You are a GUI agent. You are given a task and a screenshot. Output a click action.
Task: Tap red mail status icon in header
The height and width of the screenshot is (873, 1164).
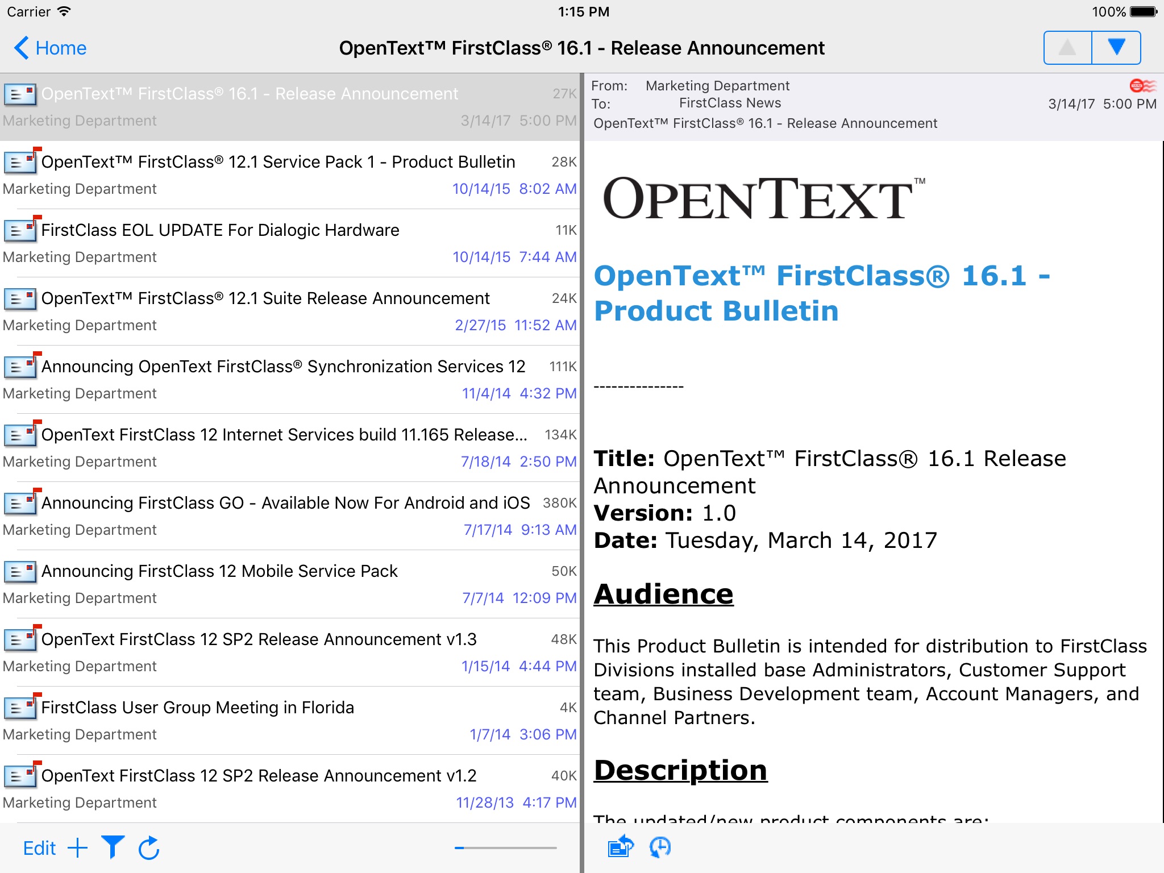(x=1142, y=86)
